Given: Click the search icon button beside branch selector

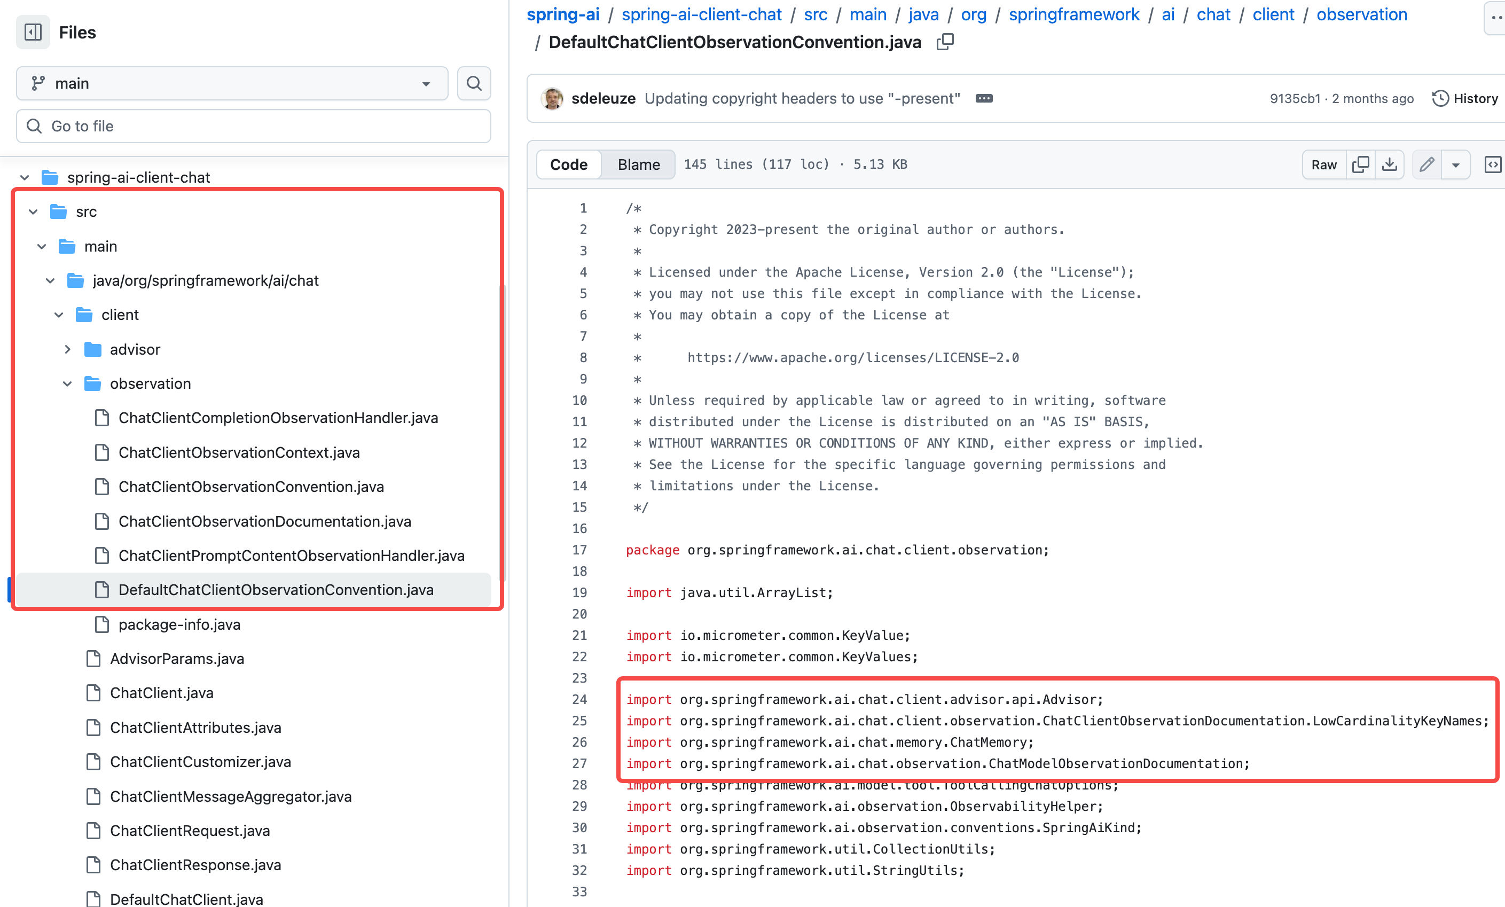Looking at the screenshot, I should click(x=474, y=83).
